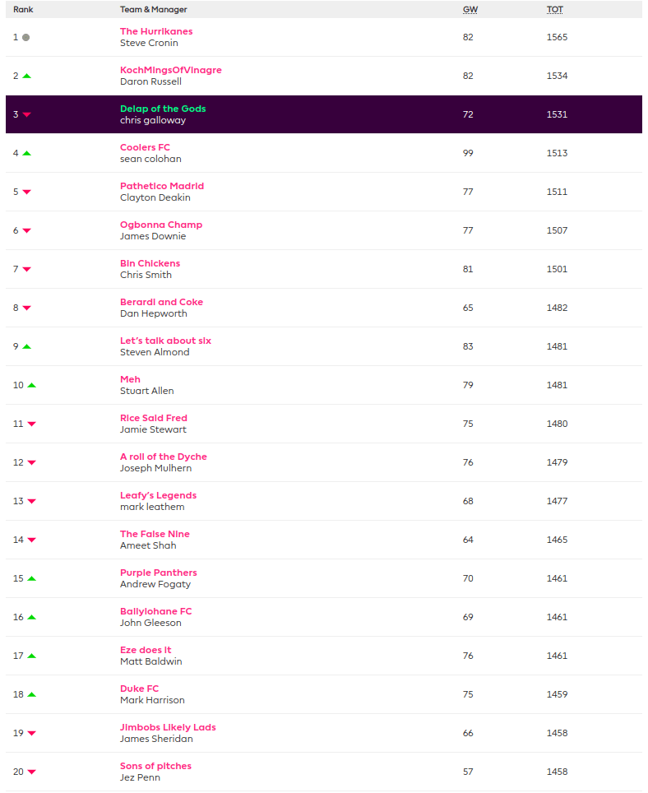Click the green up arrow beside rank 10
This screenshot has height=793, width=648.
31,385
